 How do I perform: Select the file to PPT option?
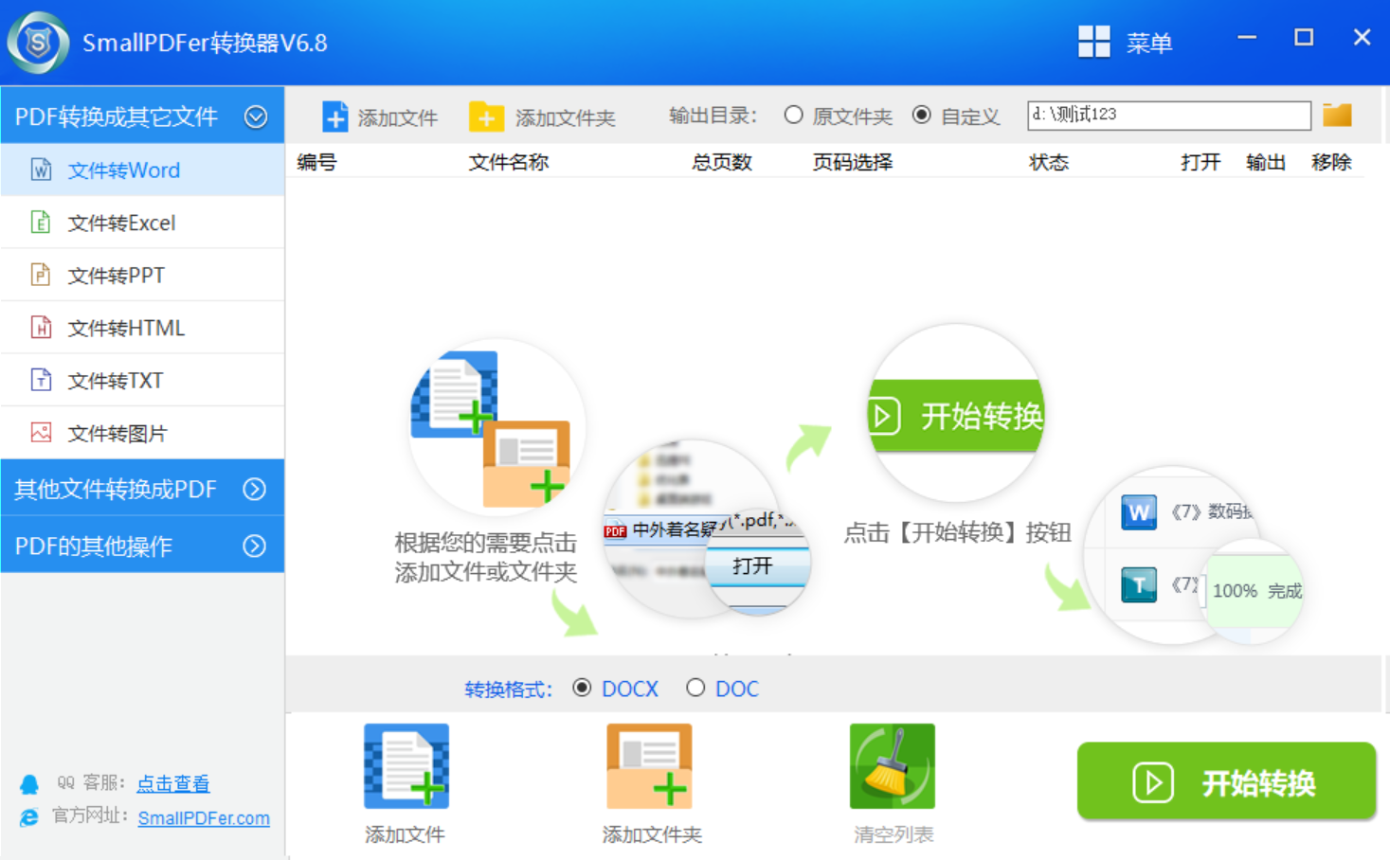tap(116, 276)
